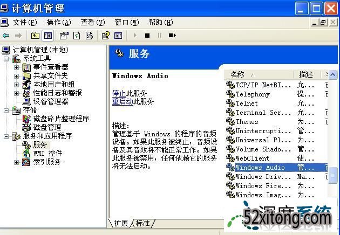The height and width of the screenshot is (235, 340).
Task: Expand the 事件查看器 node
Action: tap(17, 67)
